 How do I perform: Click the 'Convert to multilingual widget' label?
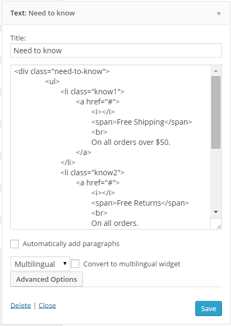coord(131,264)
